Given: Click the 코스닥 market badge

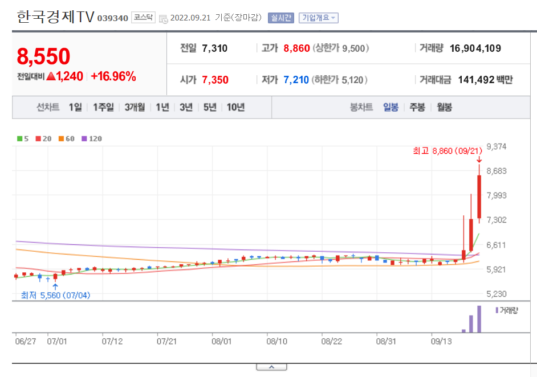Looking at the screenshot, I should 143,17.
